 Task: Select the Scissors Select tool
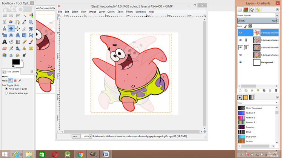click(5, 22)
